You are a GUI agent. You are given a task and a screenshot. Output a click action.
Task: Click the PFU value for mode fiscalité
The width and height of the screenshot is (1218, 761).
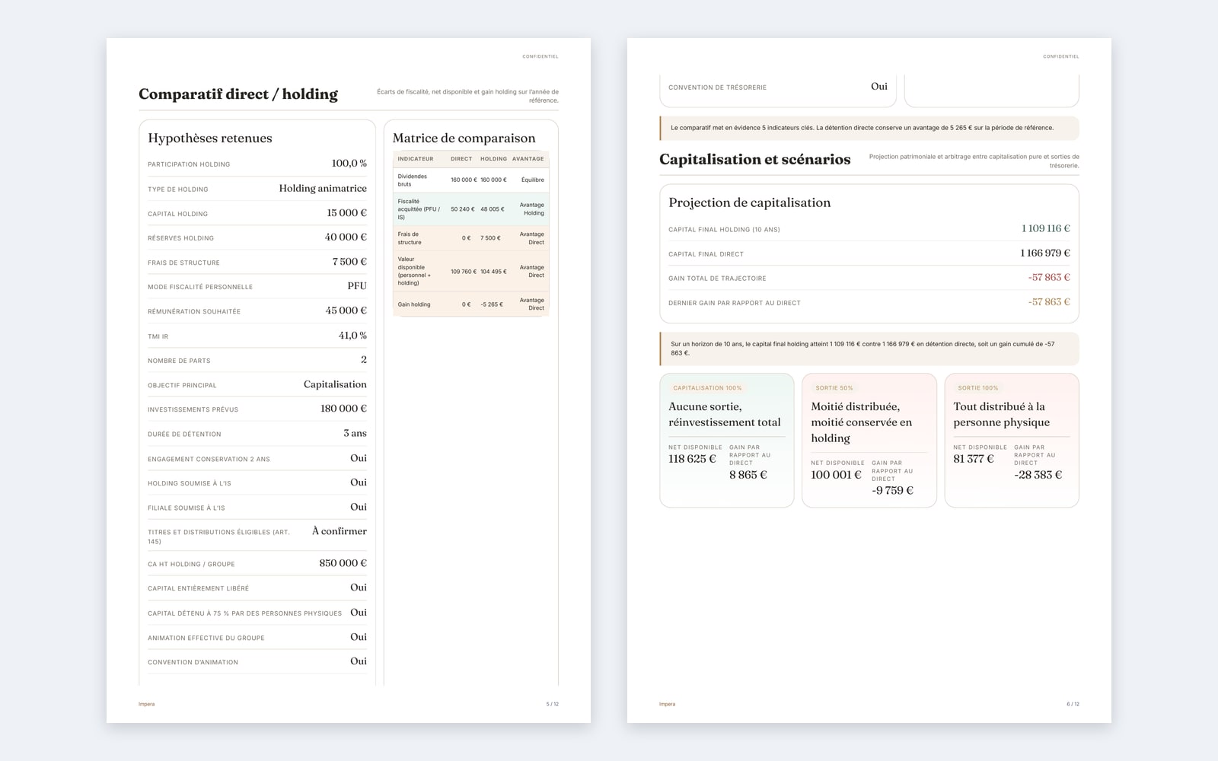pos(357,285)
